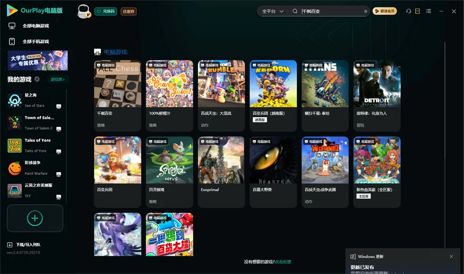Image resolution: width=464 pixels, height=274 pixels.
Task: Open the main menu list icon
Action: point(428,11)
